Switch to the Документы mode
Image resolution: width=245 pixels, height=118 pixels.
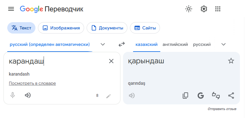[107, 28]
